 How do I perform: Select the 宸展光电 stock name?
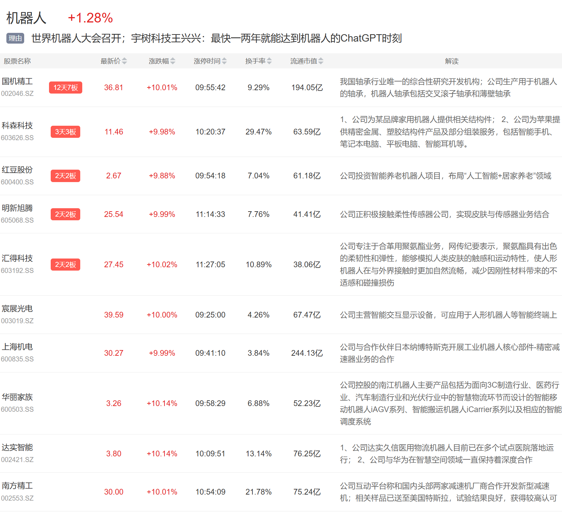(x=17, y=309)
